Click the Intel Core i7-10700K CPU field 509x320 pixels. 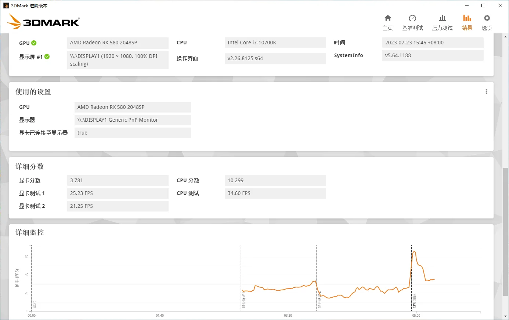(275, 43)
